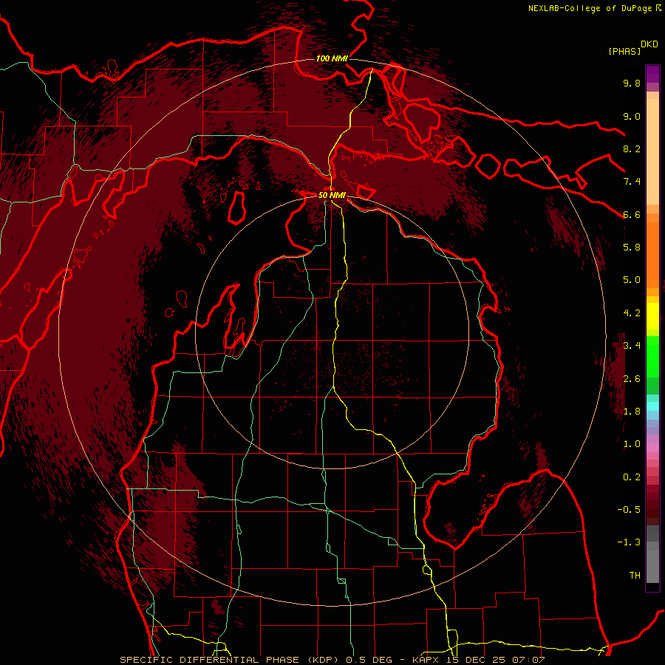The width and height of the screenshot is (665, 665).
Task: Click the 50 NMI range ring label
Action: click(332, 195)
